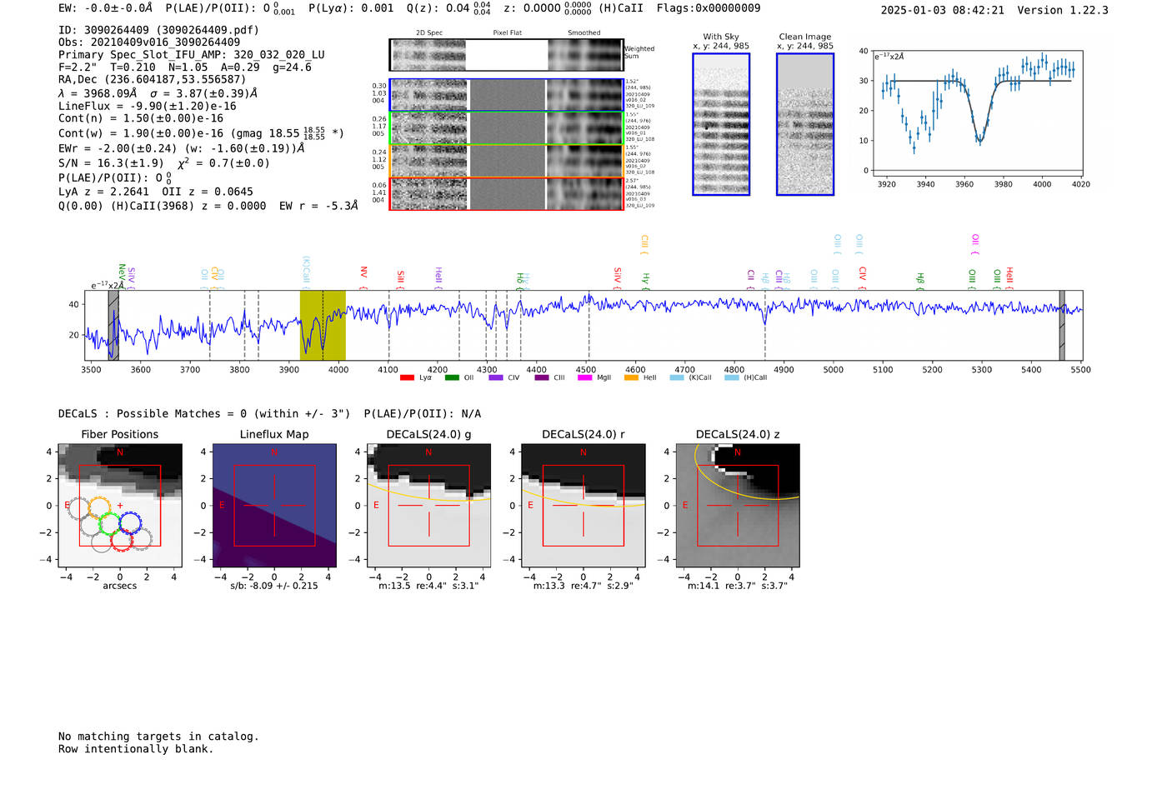The image size is (1167, 794).
Task: Click the timestamp '2025-01-03 08:42:21'
Action: pos(943,10)
